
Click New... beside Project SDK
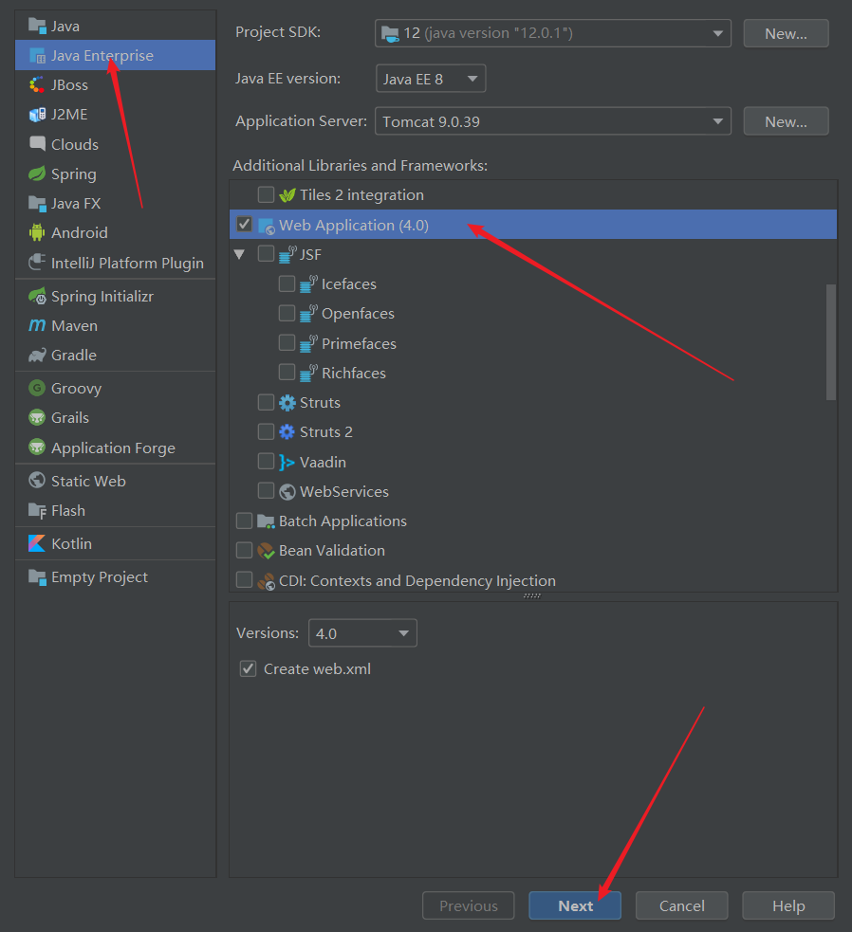[786, 33]
